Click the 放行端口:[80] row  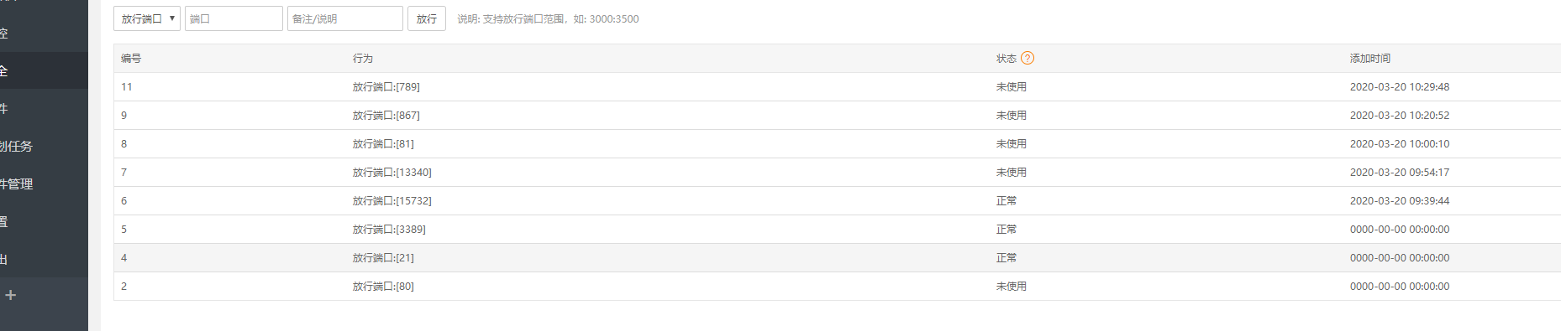837,287
